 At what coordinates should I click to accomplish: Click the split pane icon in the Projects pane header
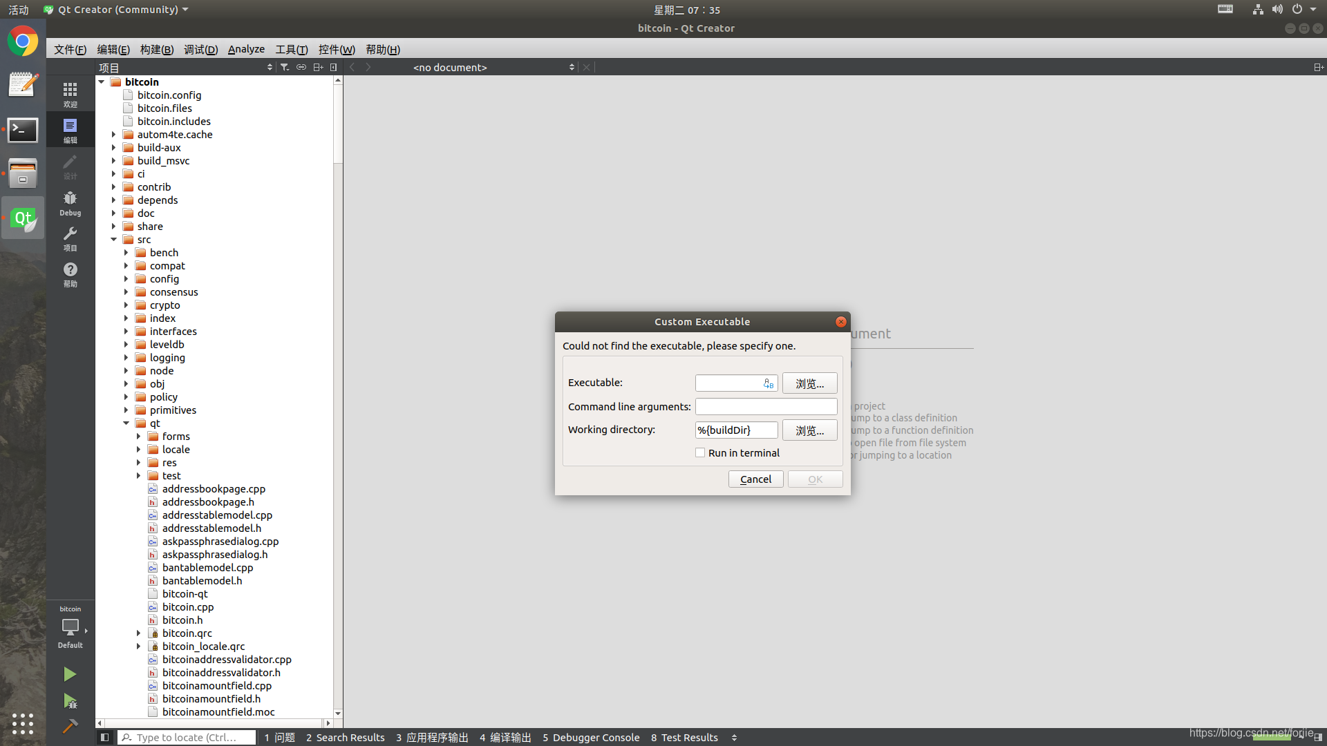[x=318, y=67]
